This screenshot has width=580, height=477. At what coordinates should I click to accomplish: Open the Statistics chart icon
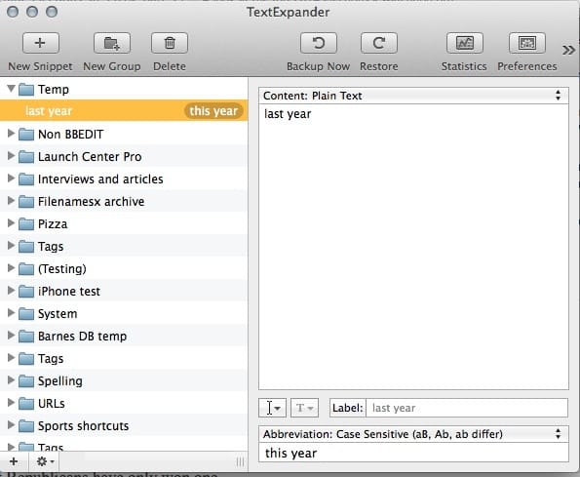coord(465,43)
